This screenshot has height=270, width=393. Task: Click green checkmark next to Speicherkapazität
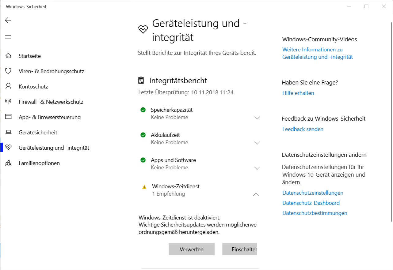(x=143, y=110)
